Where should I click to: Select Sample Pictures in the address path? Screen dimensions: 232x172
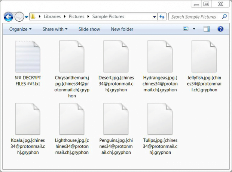pos(108,16)
